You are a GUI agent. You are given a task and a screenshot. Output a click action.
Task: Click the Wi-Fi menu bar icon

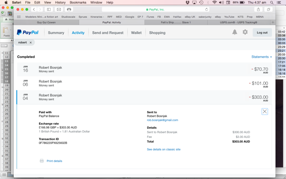215,3
